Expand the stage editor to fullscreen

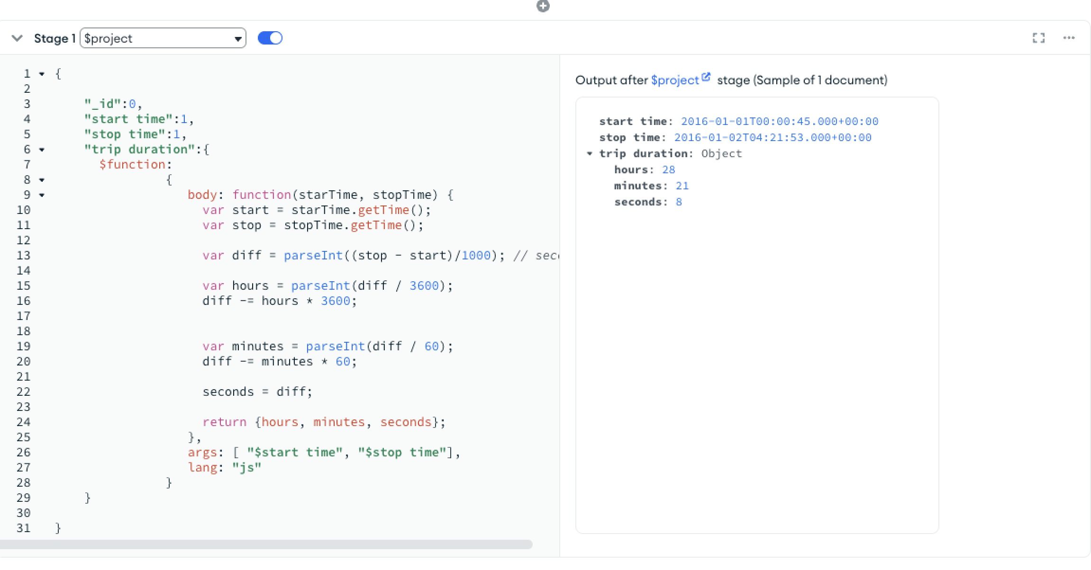(x=1039, y=38)
